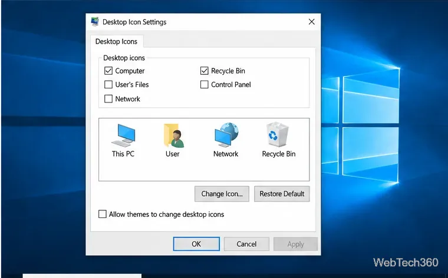The width and height of the screenshot is (448, 278).
Task: Open the Change Icon dialog
Action: (222, 194)
